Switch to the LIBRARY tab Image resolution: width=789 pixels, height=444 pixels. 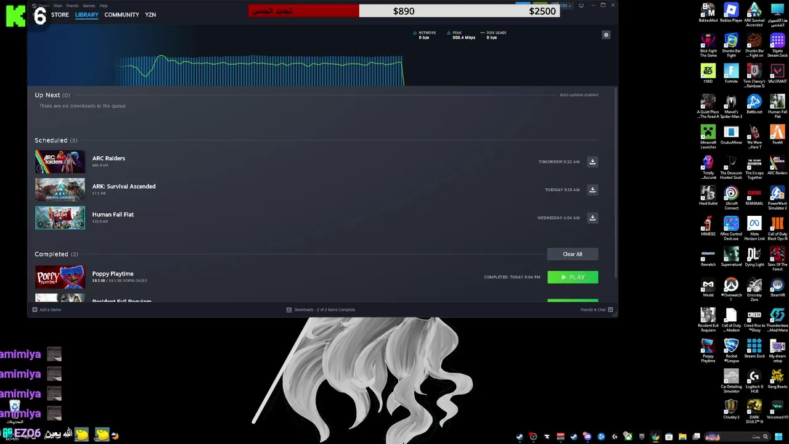(86, 15)
